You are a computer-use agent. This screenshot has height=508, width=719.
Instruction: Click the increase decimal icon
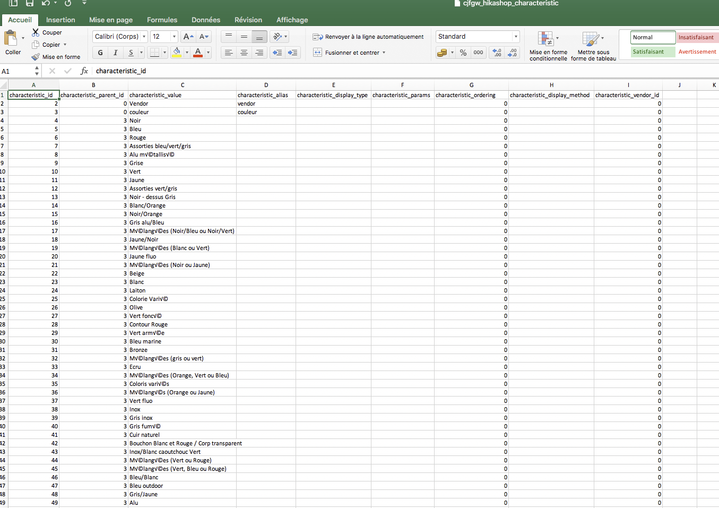[x=497, y=53]
